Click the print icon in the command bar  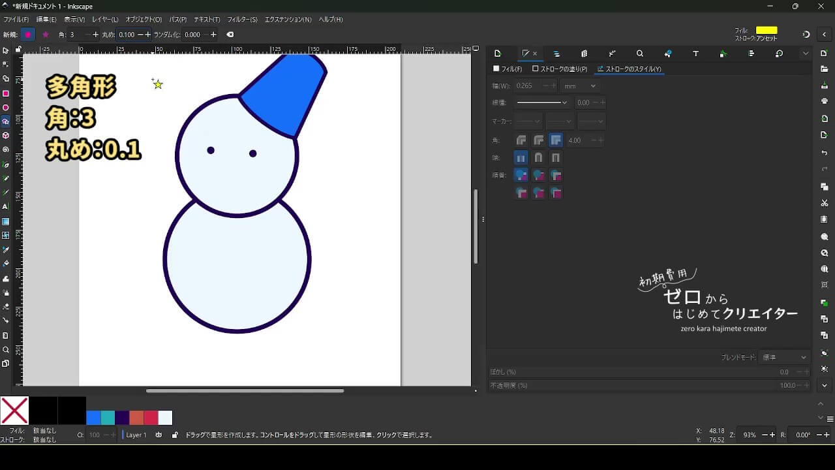(825, 101)
